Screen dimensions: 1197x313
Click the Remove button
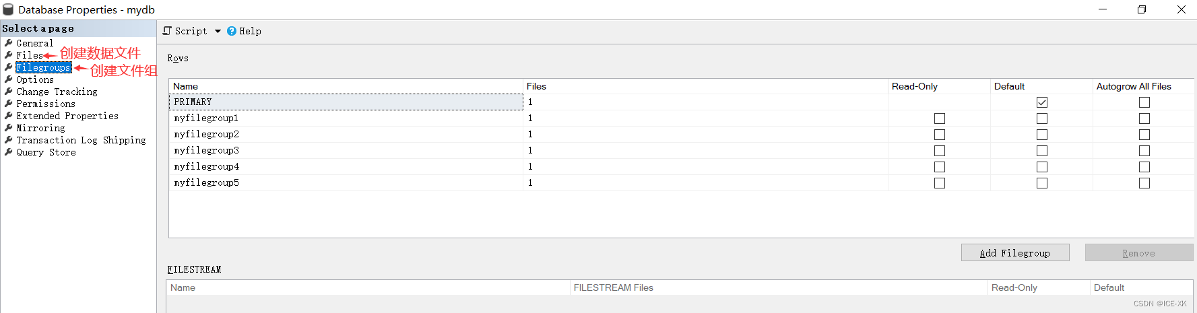tap(1138, 253)
